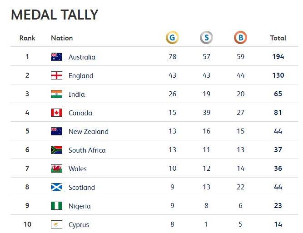This screenshot has height=233, width=303.
Task: Click Australia's total of 194
Action: tap(278, 57)
